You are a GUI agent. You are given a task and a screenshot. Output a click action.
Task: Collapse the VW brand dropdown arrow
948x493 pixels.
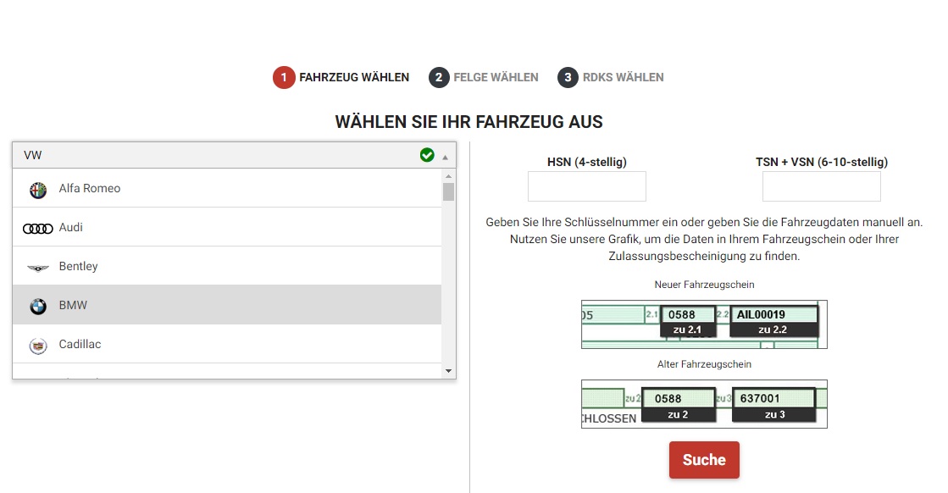click(445, 157)
